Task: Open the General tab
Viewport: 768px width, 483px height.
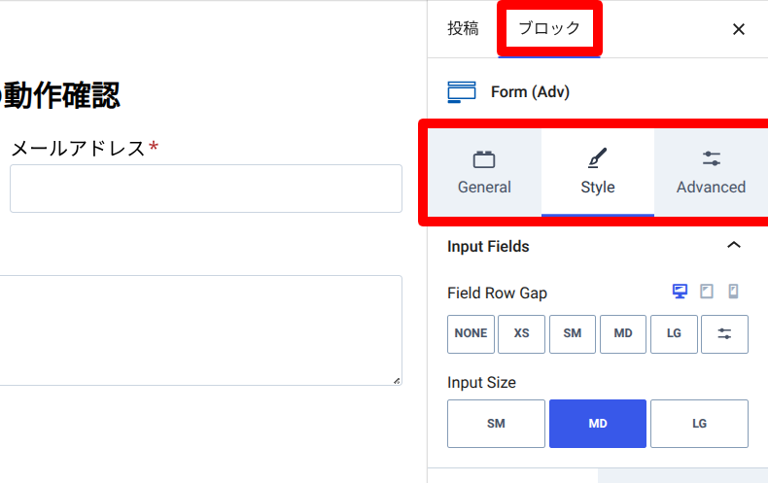Action: (x=484, y=172)
